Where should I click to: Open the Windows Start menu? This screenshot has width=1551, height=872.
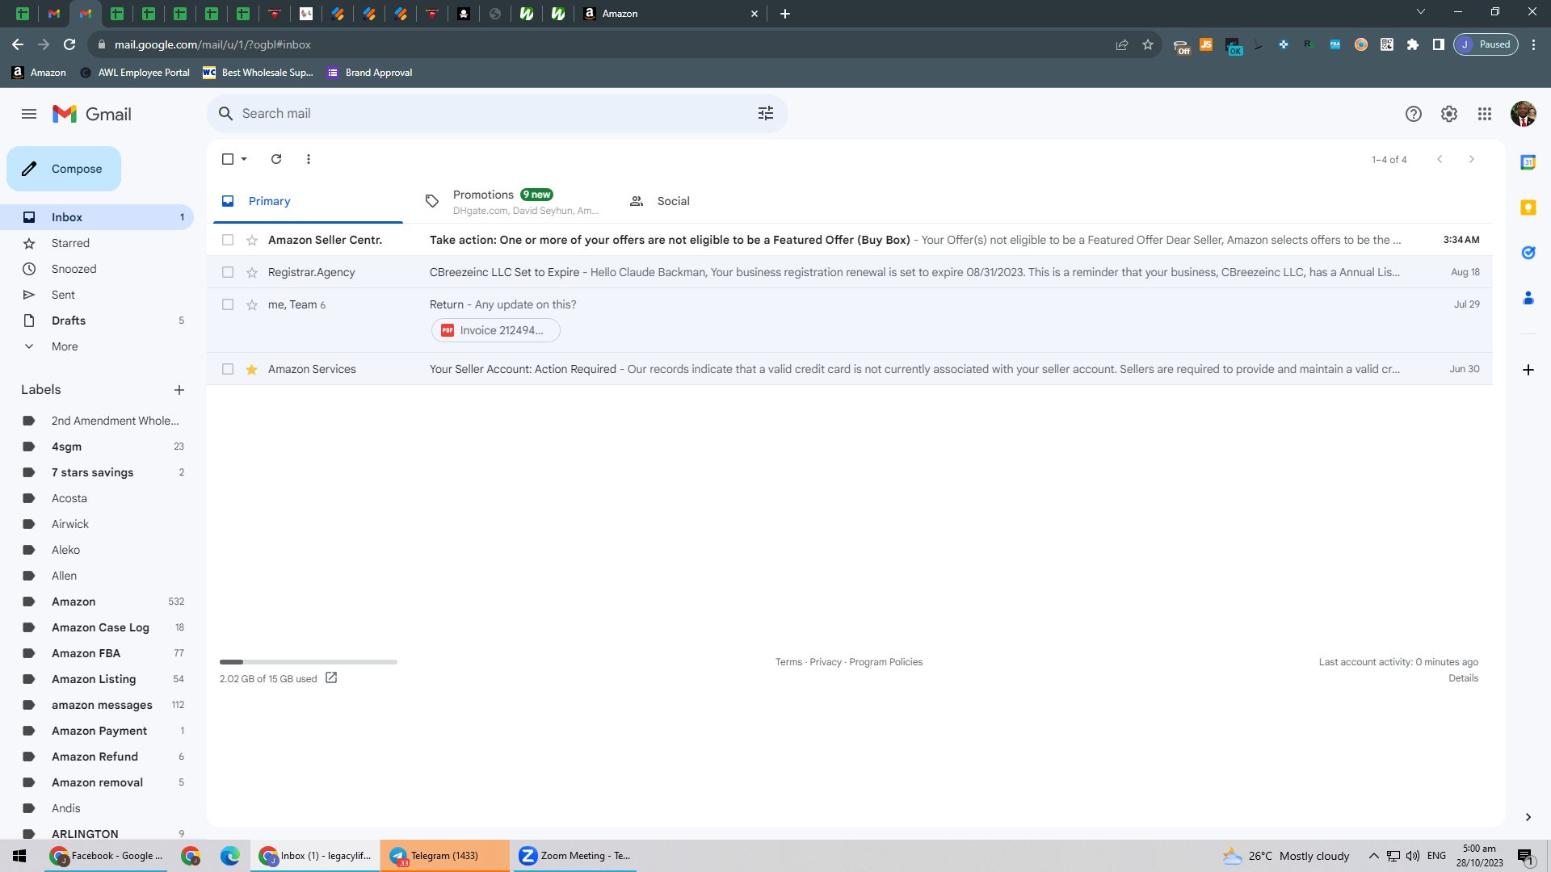pyautogui.click(x=19, y=856)
